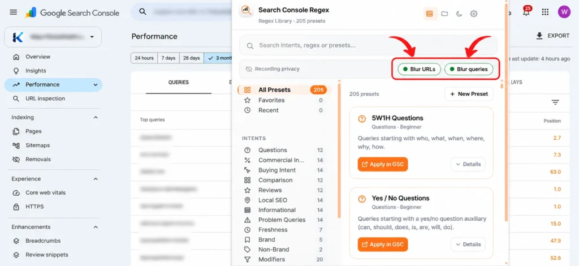579x266 pixels.
Task: Expand the Performance sidebar chevron
Action: pyautogui.click(x=96, y=85)
